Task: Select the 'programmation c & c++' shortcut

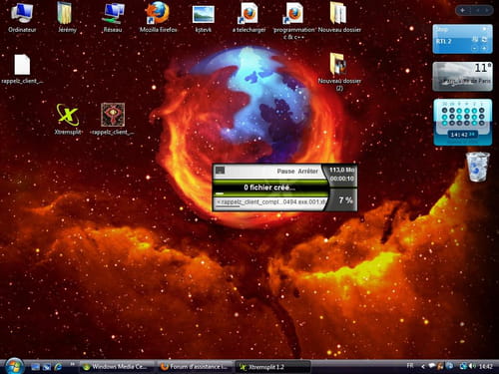Action: click(x=294, y=21)
